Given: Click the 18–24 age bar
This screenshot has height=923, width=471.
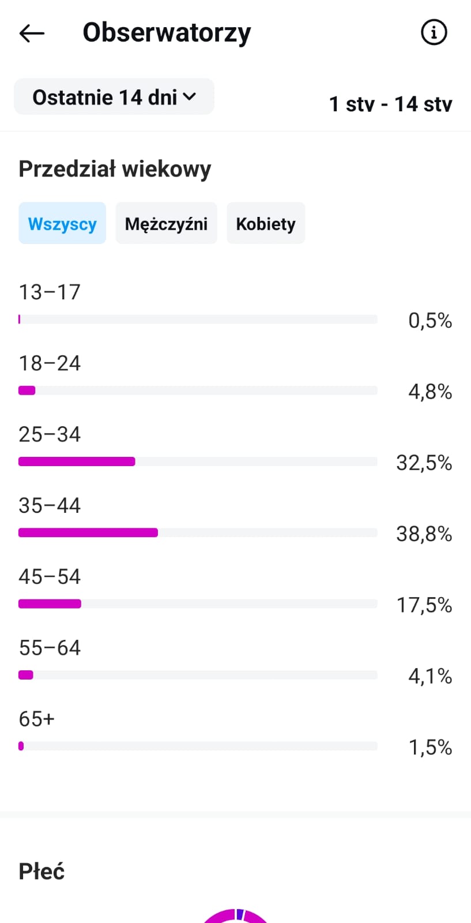Looking at the screenshot, I should (x=198, y=391).
